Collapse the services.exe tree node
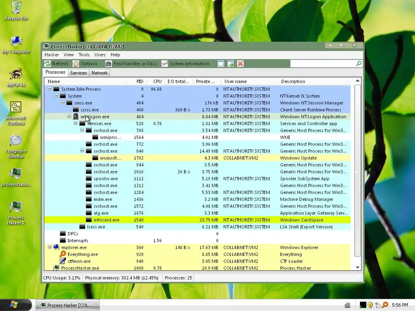This screenshot has width=415, height=311. (x=76, y=123)
